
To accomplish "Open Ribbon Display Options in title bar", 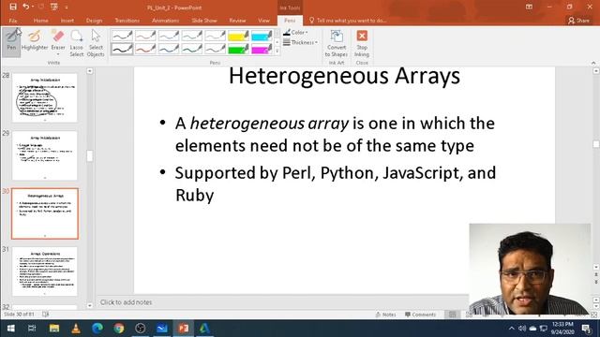I will 529,7.
